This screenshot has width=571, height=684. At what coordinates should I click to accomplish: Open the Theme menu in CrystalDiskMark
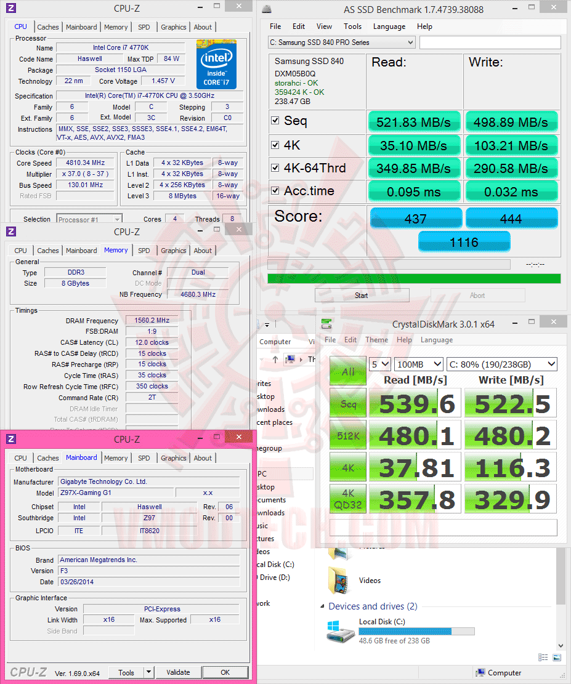point(377,339)
